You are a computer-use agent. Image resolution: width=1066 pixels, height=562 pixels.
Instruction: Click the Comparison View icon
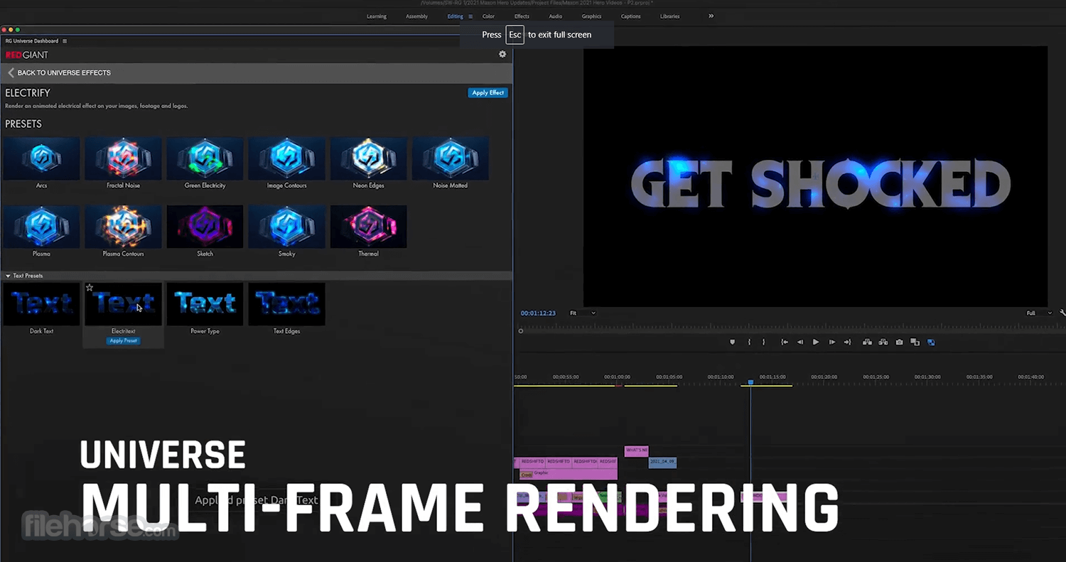[x=915, y=342]
